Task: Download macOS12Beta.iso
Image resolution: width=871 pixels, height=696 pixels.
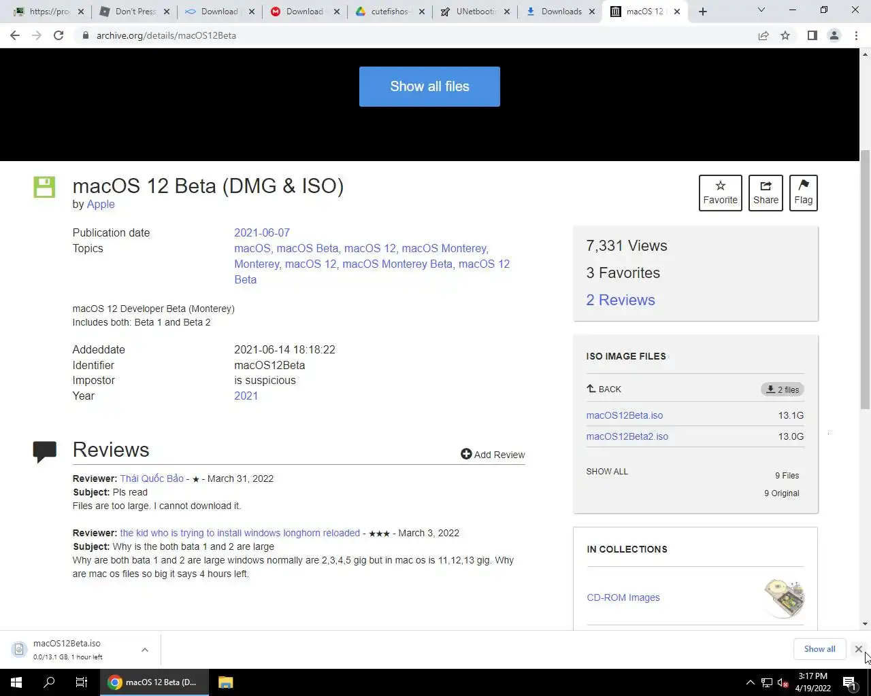Action: [625, 415]
